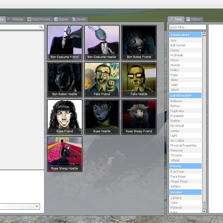223x223 pixels.
Task: Select the Inflator tool
Action: (x=185, y=186)
